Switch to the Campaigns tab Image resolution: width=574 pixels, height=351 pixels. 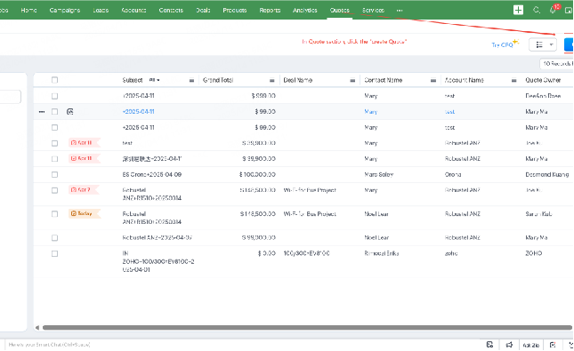tap(64, 11)
